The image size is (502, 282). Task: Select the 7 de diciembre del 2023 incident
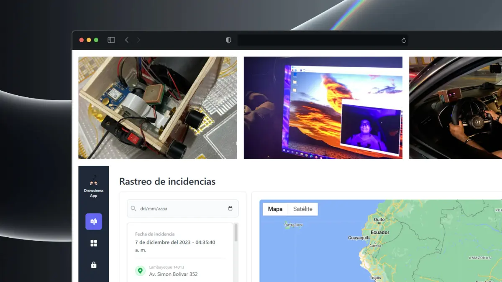click(175, 246)
